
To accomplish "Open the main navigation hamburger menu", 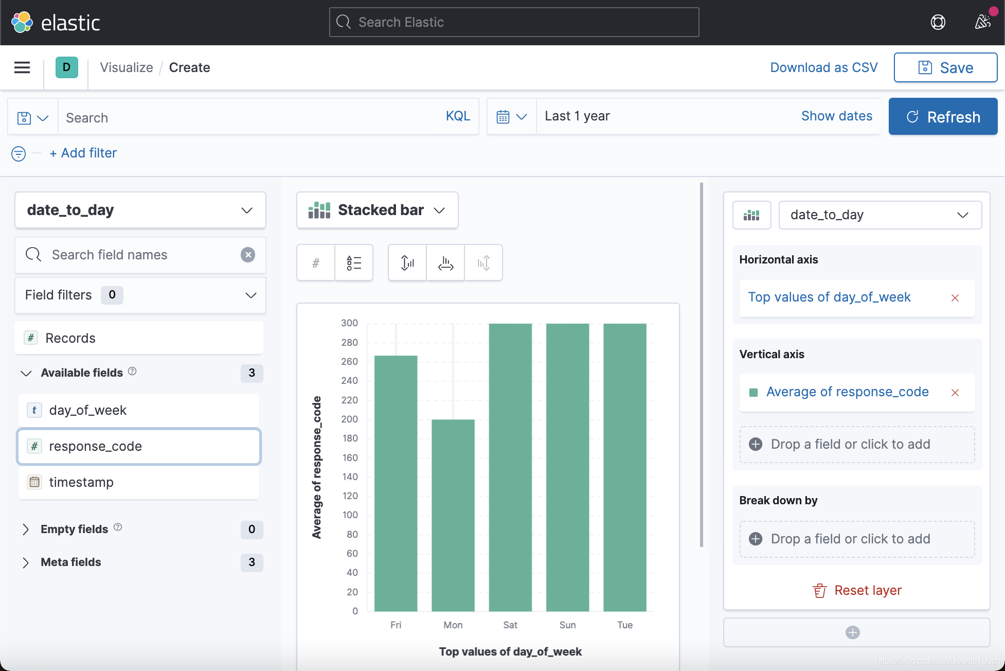I will pos(22,67).
